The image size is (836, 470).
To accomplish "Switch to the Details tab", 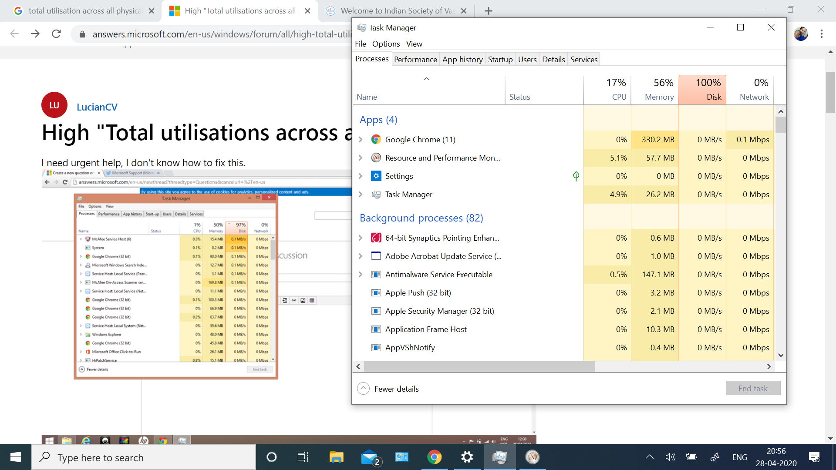I will click(553, 60).
